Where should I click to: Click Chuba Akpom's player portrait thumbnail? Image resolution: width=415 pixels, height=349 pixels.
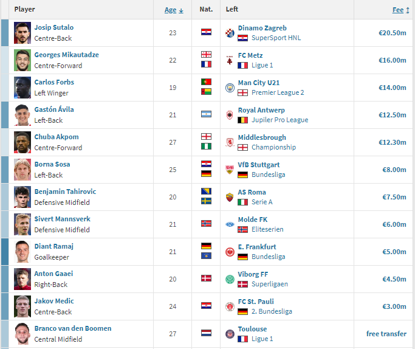click(x=22, y=142)
